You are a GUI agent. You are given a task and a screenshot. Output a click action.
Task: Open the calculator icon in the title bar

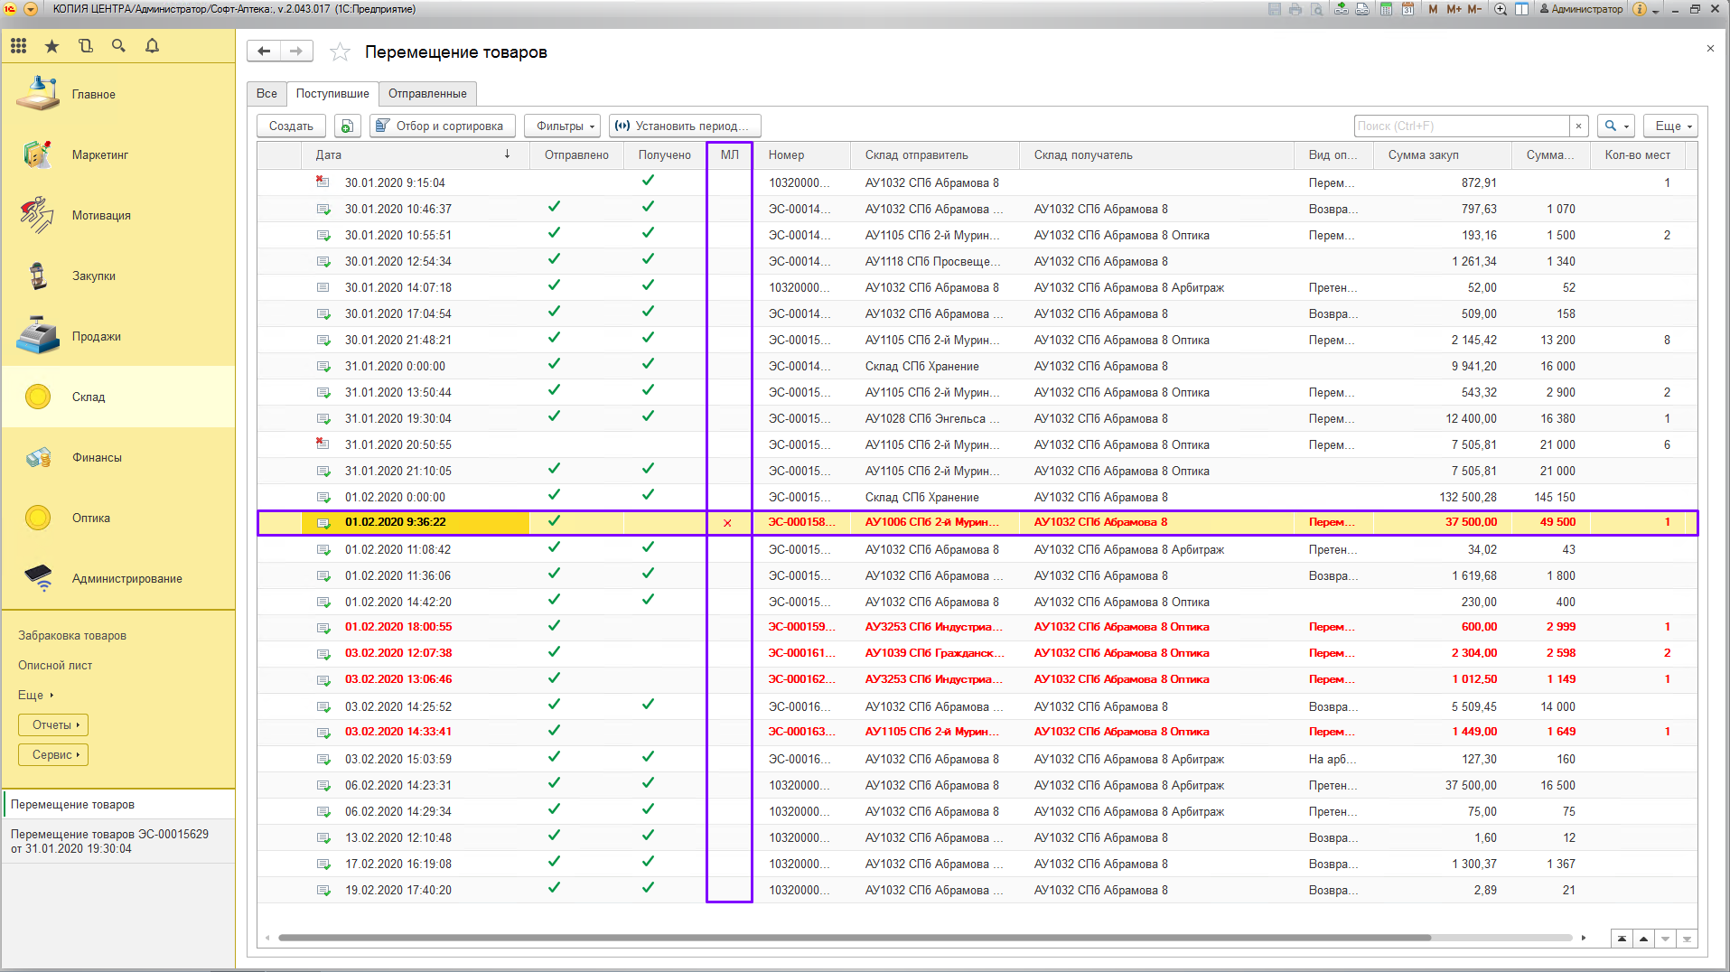pyautogui.click(x=1386, y=9)
